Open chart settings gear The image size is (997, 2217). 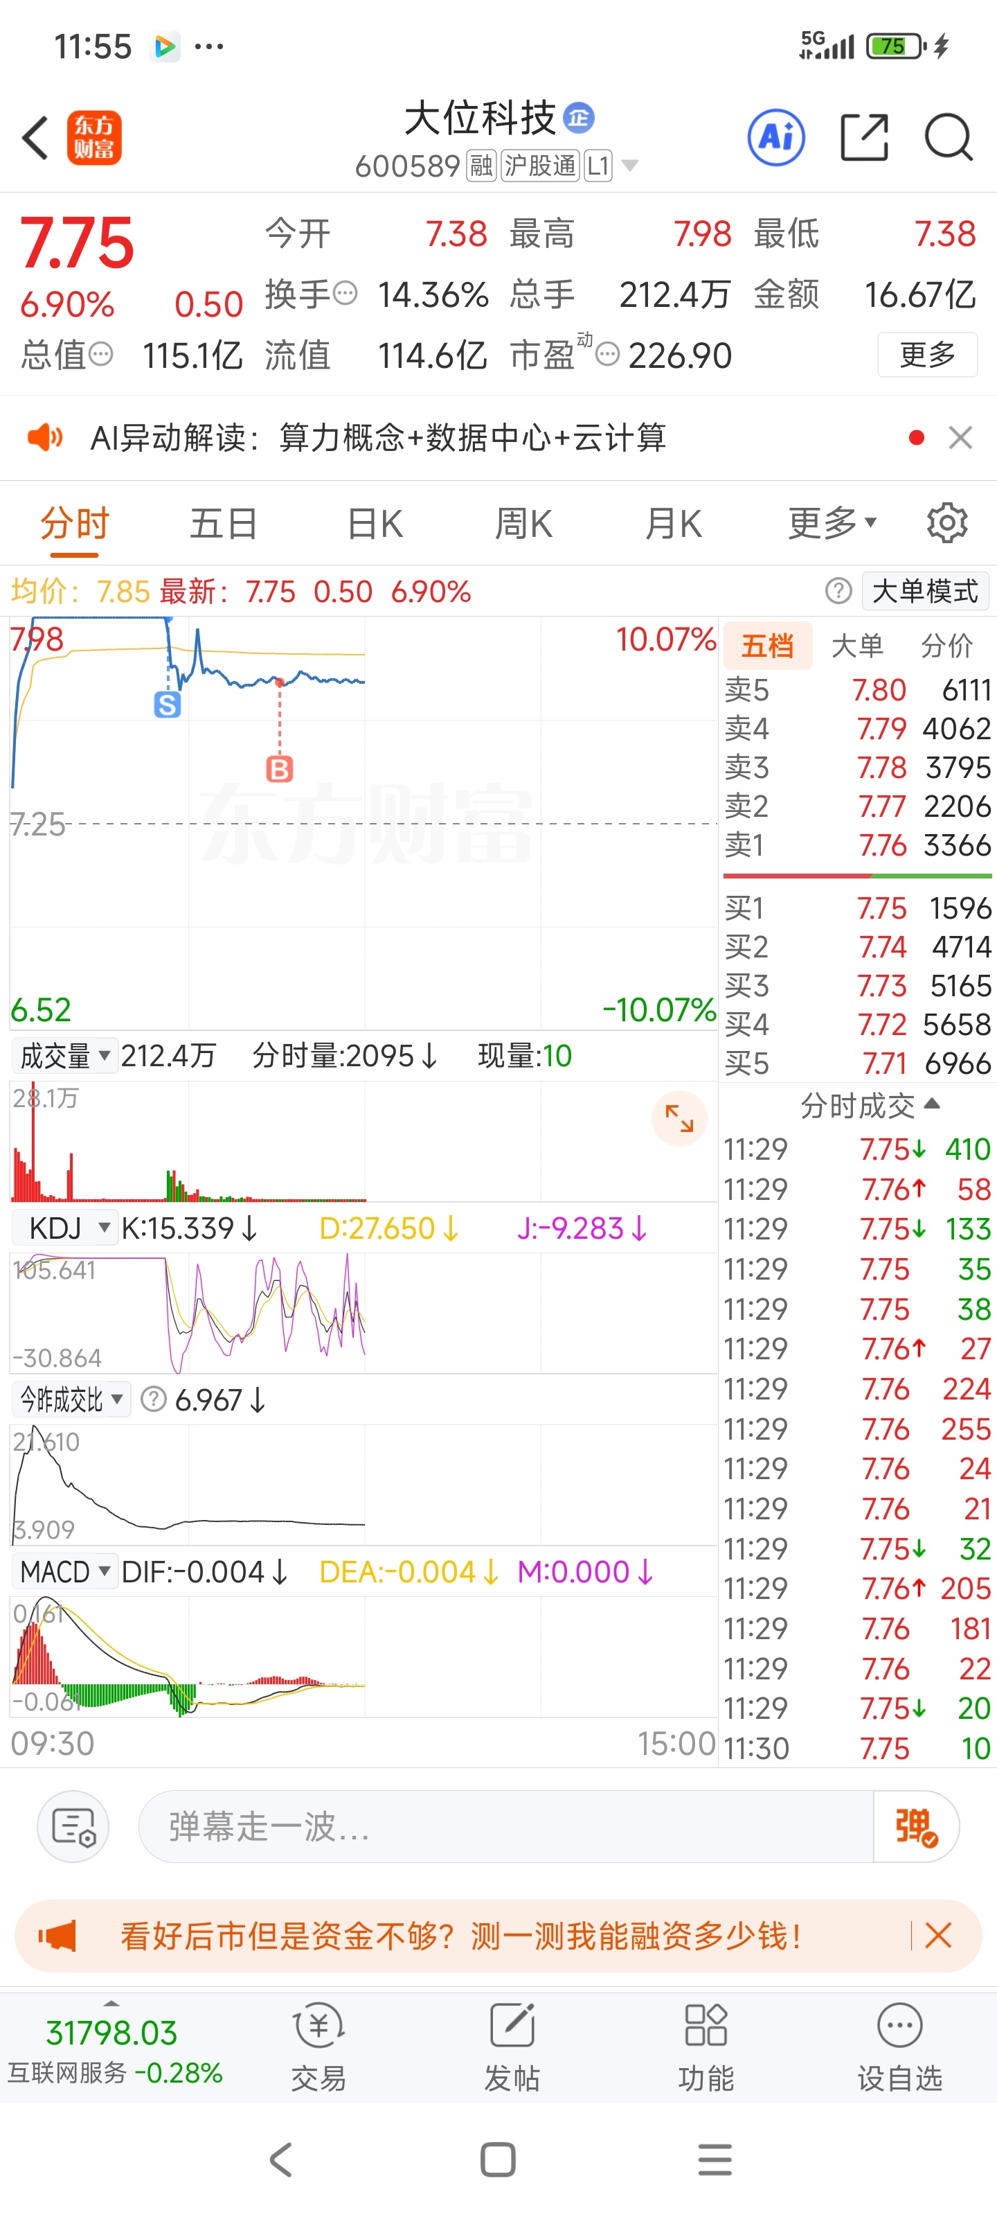pos(947,522)
